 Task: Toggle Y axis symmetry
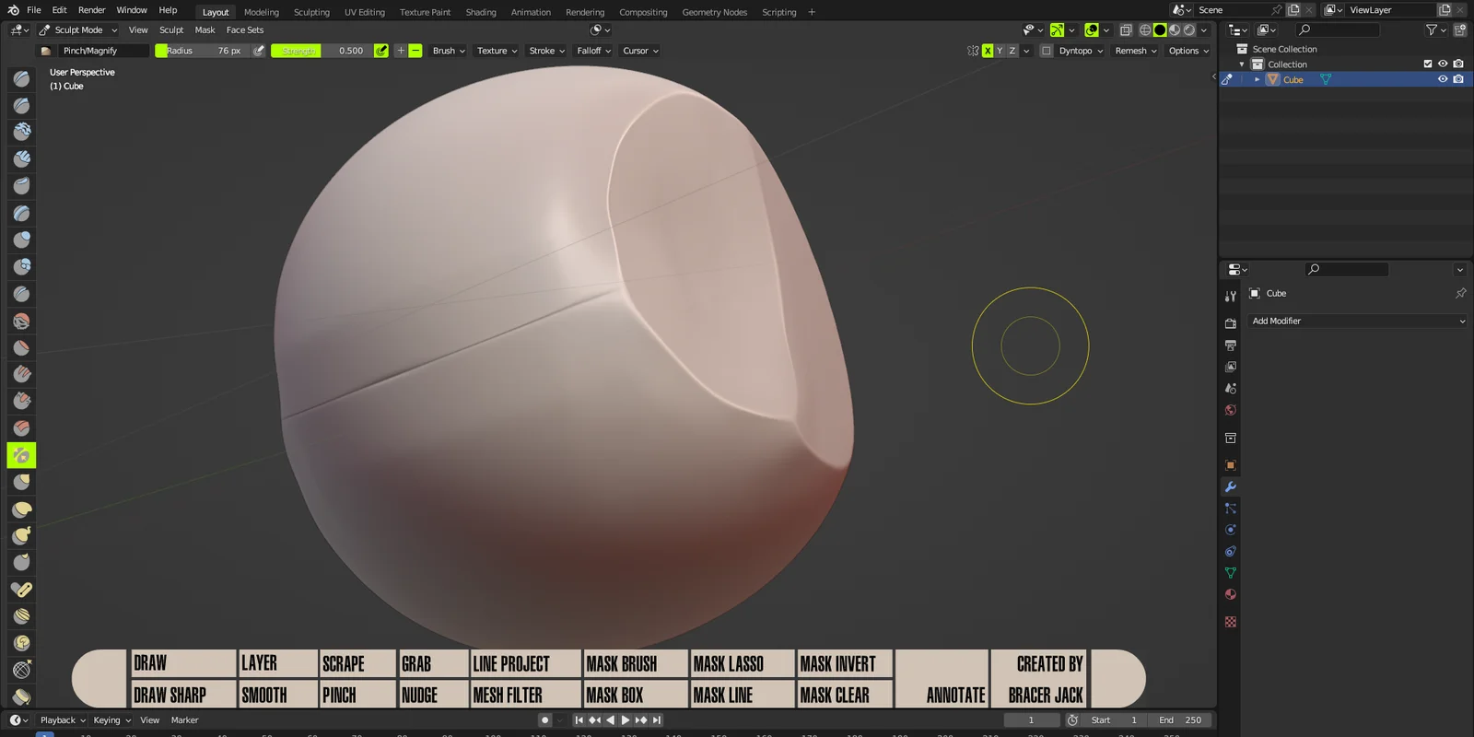point(1000,51)
